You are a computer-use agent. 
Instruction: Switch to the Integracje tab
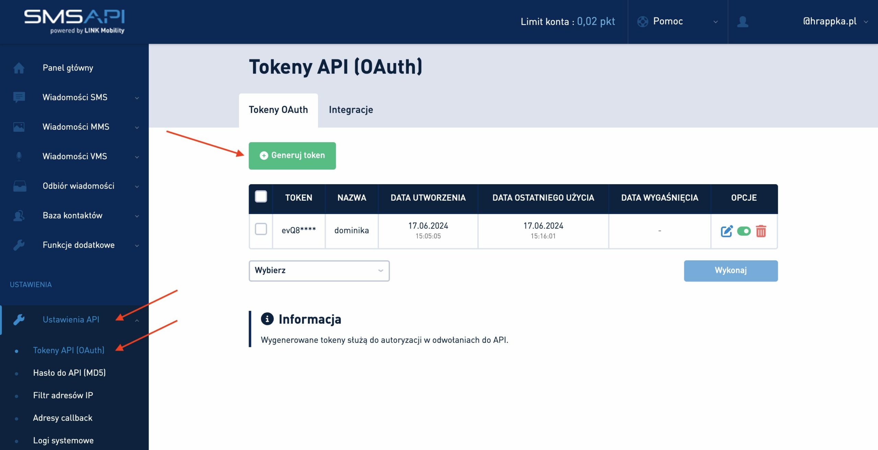tap(351, 110)
